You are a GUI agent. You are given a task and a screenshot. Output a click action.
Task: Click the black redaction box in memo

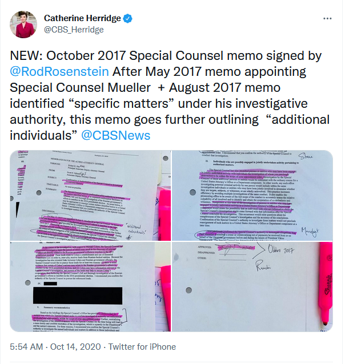(x=78, y=296)
